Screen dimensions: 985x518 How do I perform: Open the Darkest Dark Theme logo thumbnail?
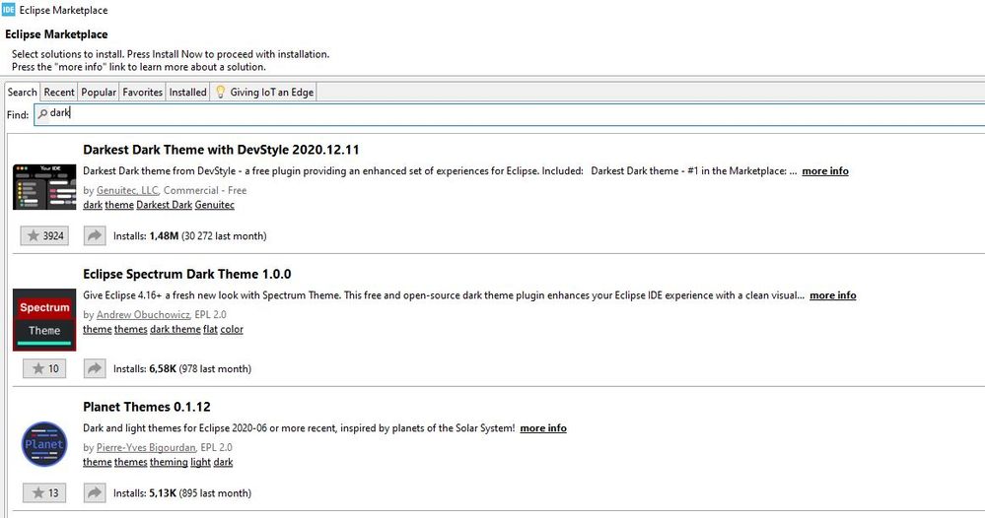[44, 187]
